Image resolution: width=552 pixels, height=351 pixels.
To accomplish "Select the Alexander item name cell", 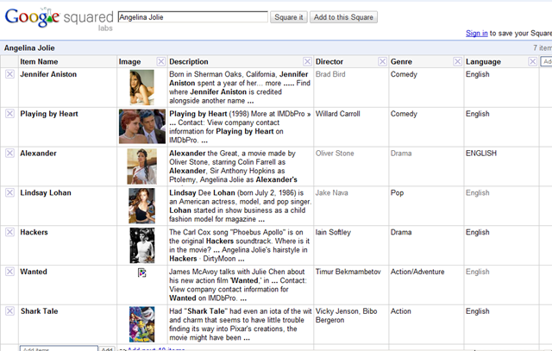I will 38,154.
